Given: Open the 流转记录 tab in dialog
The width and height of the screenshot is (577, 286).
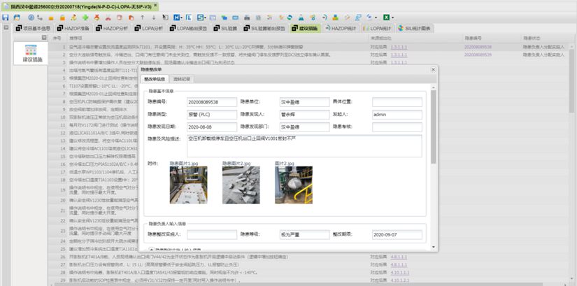Looking at the screenshot, I should click(x=183, y=80).
